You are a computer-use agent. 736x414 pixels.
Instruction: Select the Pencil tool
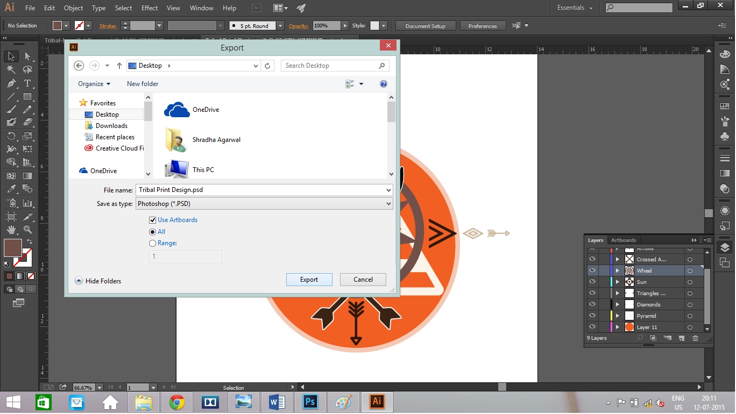27,109
